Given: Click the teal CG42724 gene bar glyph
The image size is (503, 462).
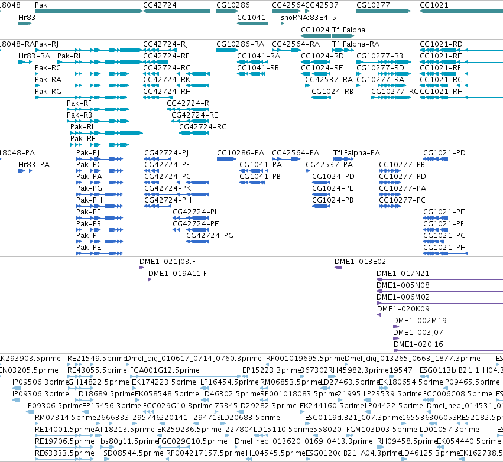Looking at the screenshot, I should [x=176, y=12].
